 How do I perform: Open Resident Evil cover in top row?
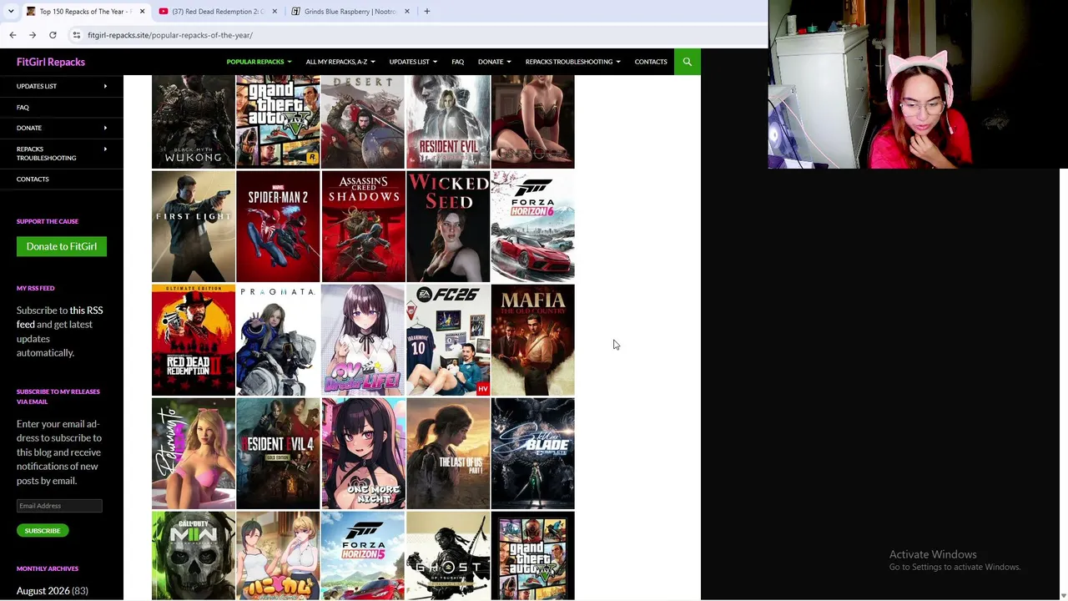click(448, 122)
